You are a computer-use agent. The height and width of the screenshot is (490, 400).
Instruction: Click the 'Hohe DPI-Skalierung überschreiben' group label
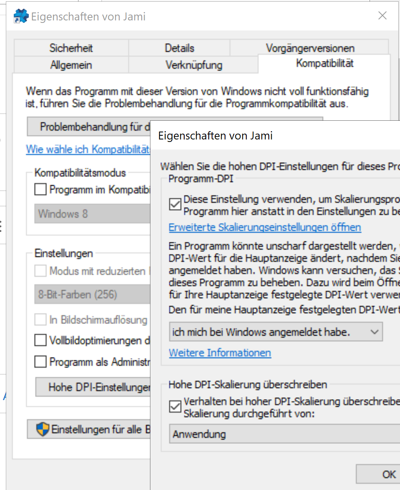(247, 384)
